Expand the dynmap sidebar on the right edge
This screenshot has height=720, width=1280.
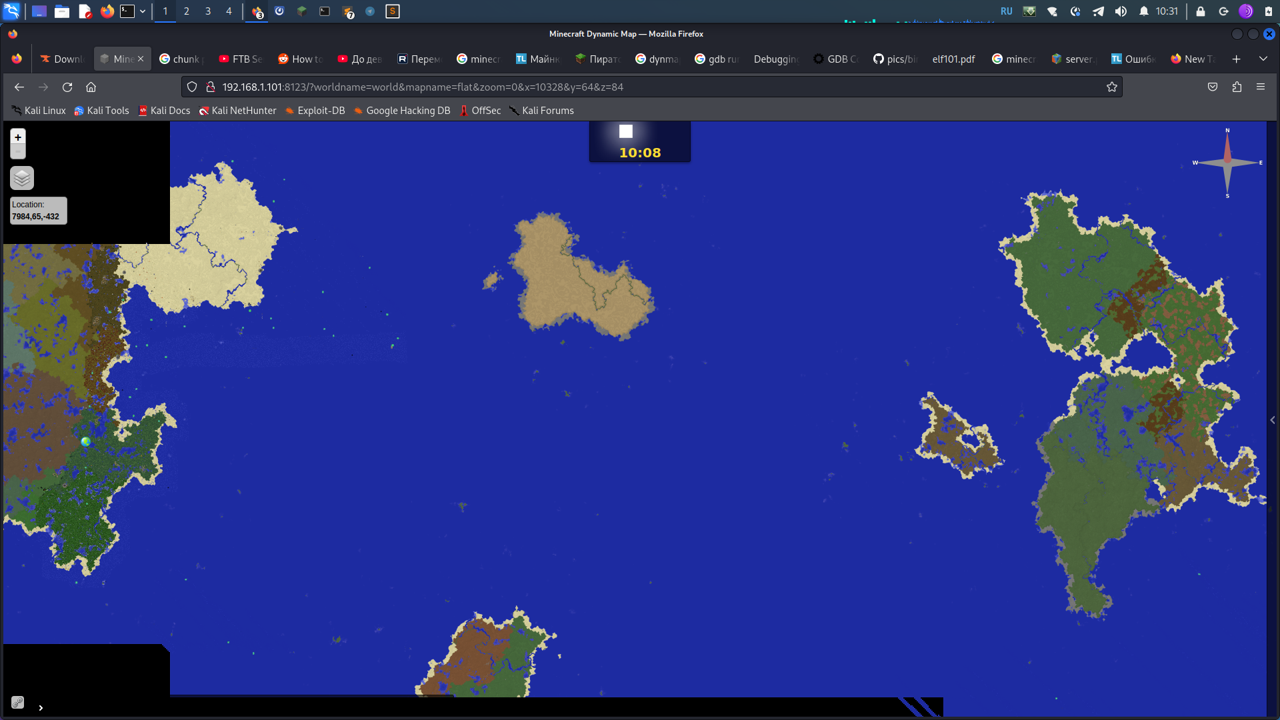coord(1273,420)
